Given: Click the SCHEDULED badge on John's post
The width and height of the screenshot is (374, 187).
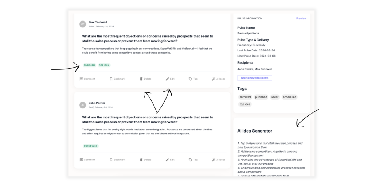Looking at the screenshot, I should coord(91,146).
